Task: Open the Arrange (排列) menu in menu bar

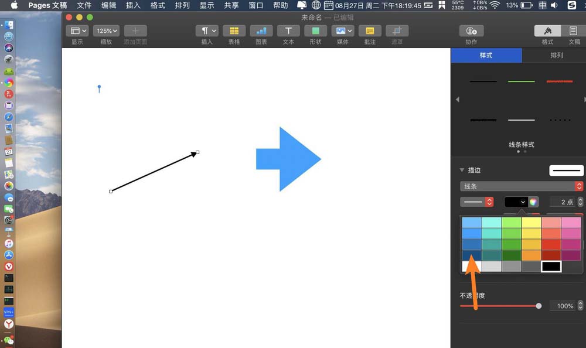Action: coord(182,5)
